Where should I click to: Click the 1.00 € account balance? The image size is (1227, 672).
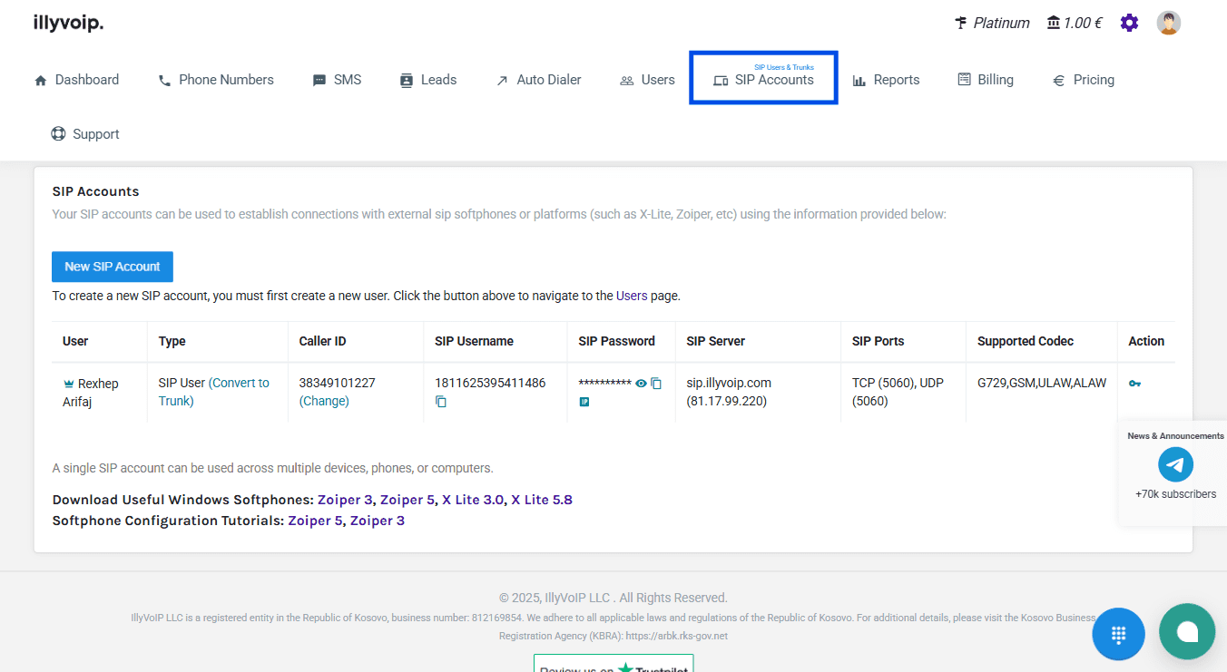click(x=1075, y=23)
